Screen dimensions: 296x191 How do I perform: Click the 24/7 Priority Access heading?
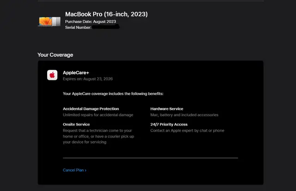169,124
